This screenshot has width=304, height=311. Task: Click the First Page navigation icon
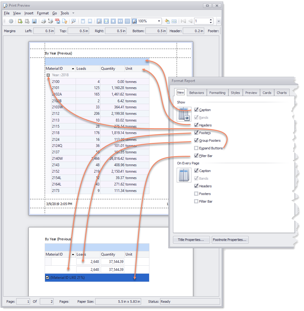point(183,21)
